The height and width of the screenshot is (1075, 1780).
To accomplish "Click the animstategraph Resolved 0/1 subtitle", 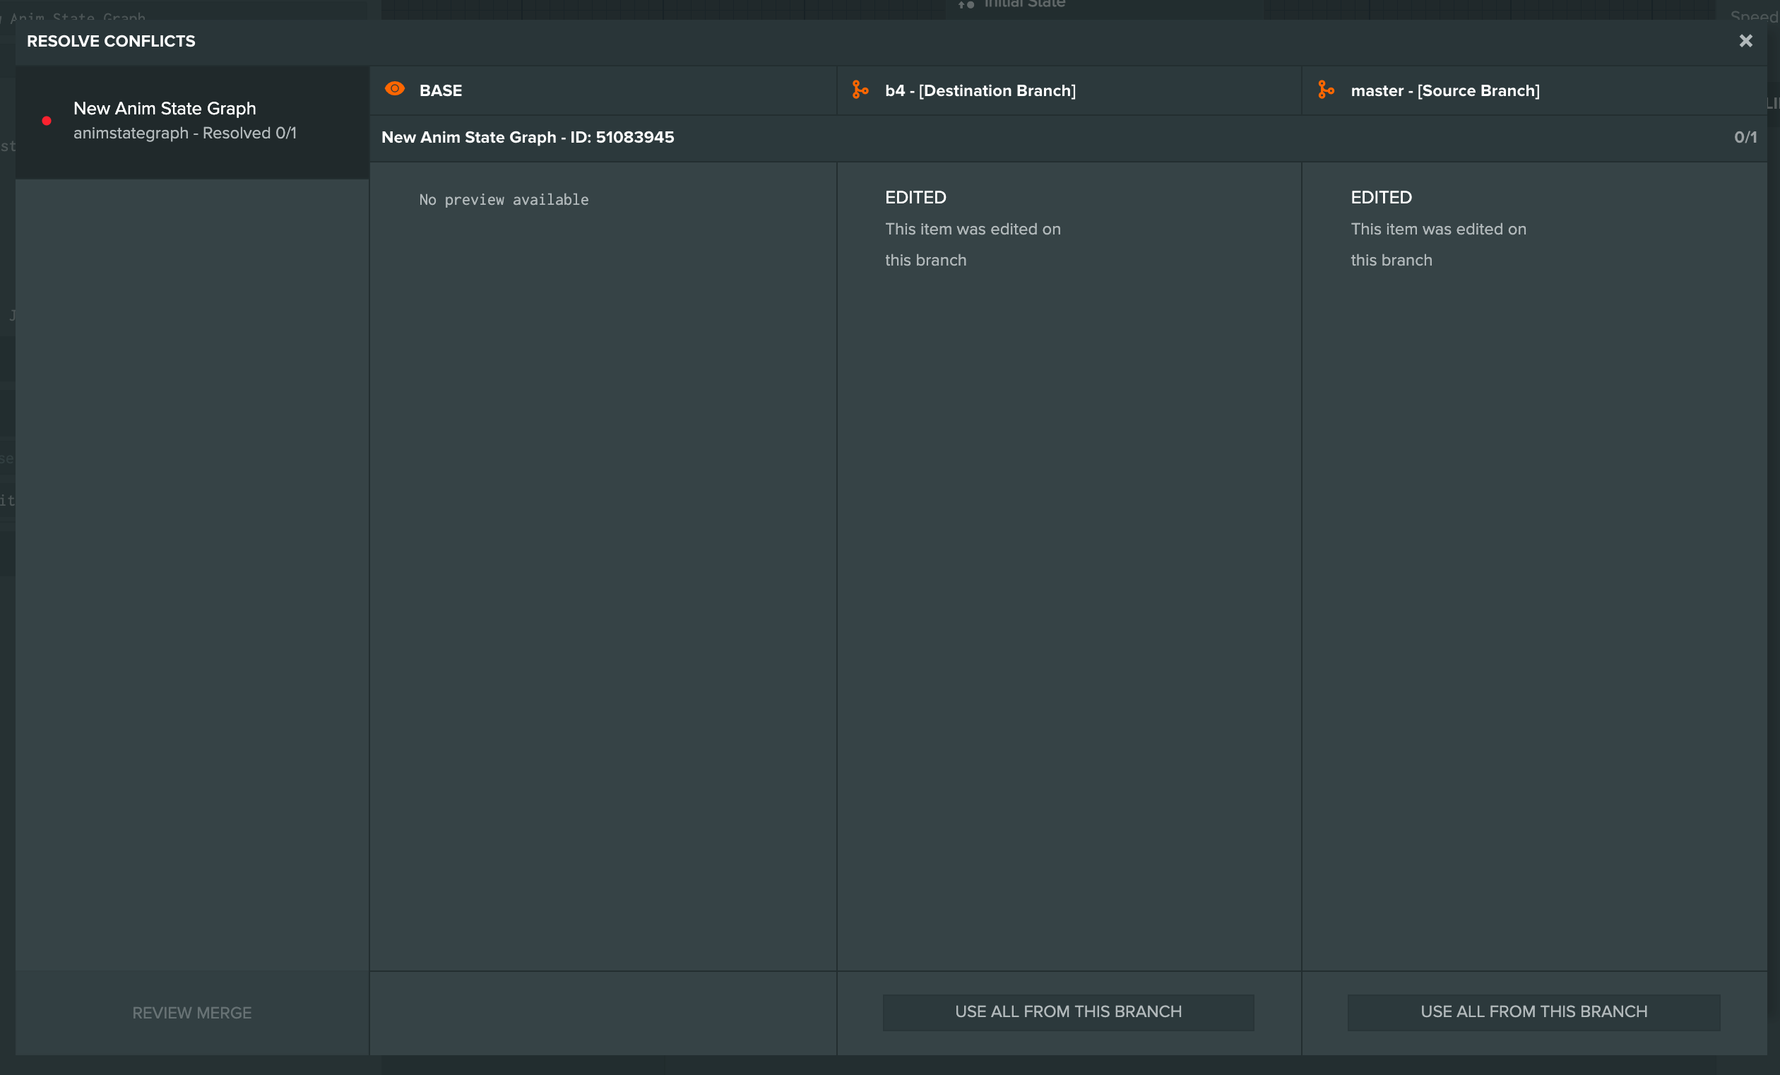I will coord(185,133).
